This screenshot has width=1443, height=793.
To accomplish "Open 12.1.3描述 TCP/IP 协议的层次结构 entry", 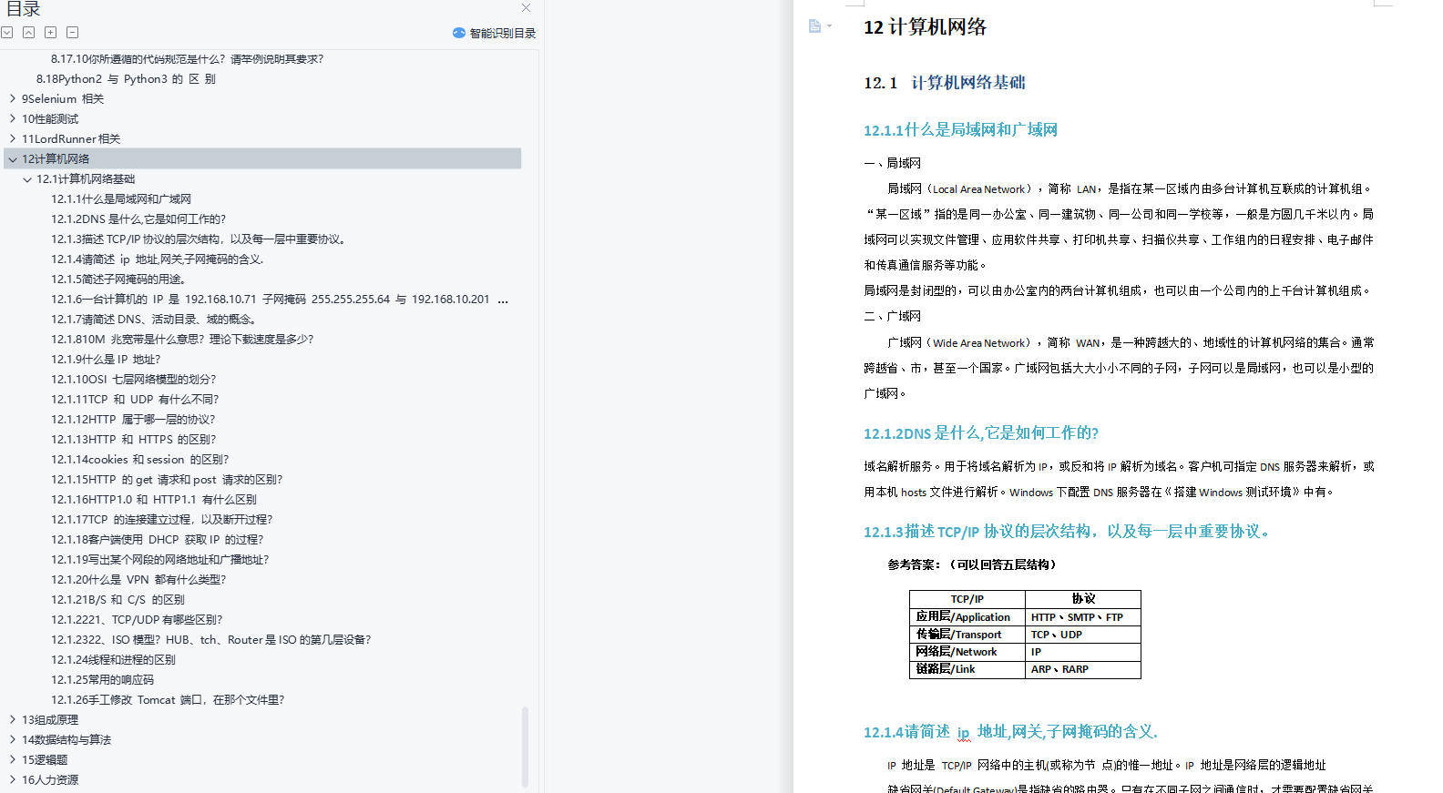I will pos(200,239).
